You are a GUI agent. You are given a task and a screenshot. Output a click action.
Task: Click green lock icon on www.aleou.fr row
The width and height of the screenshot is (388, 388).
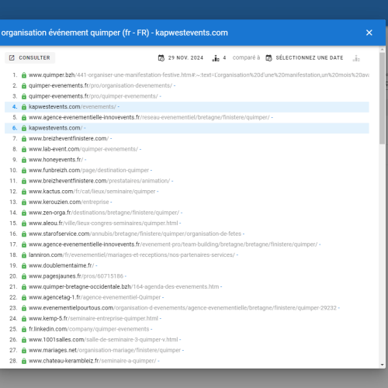pos(24,223)
